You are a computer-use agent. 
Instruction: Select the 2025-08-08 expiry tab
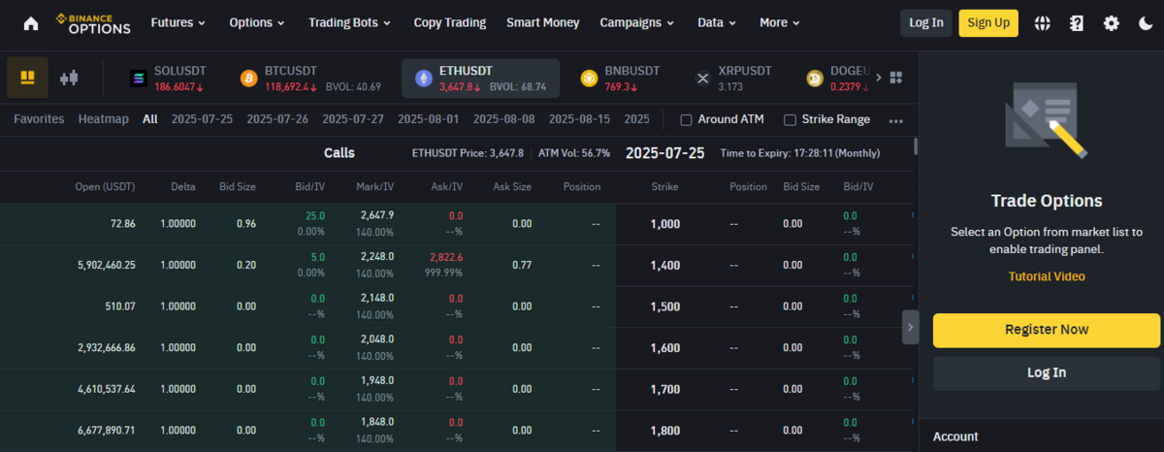click(x=503, y=119)
